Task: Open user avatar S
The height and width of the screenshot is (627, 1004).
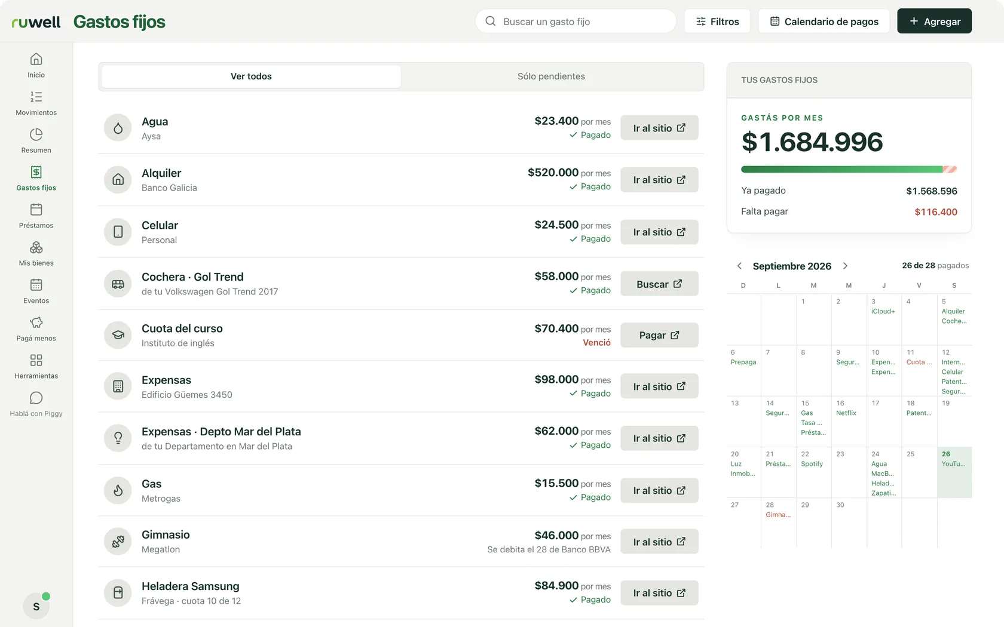Action: pyautogui.click(x=36, y=606)
